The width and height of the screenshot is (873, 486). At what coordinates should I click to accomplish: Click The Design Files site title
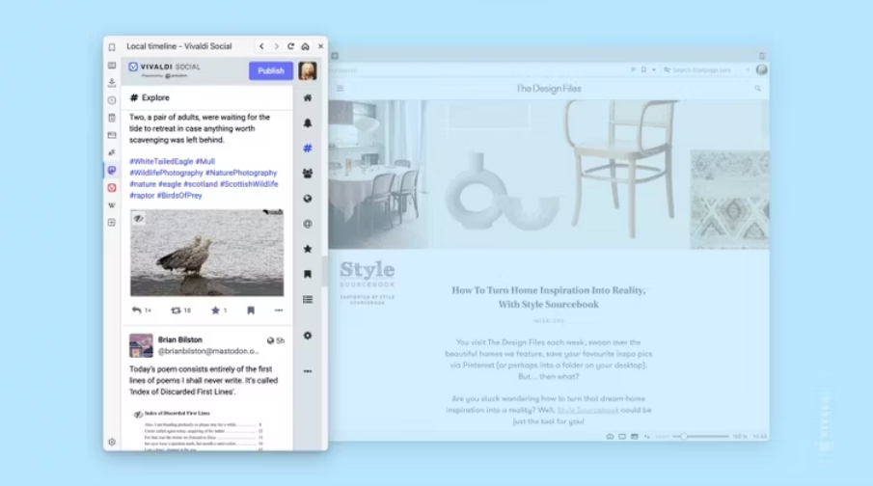click(x=549, y=89)
